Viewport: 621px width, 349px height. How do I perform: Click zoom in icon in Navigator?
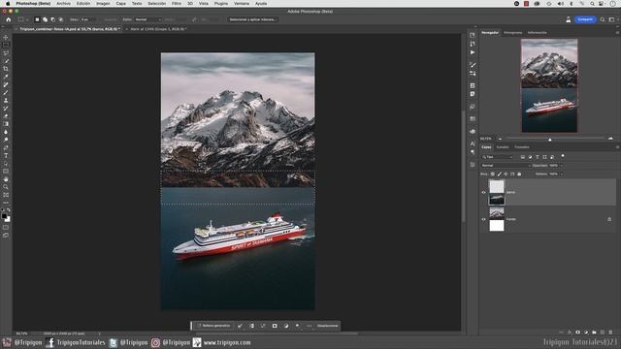point(610,139)
